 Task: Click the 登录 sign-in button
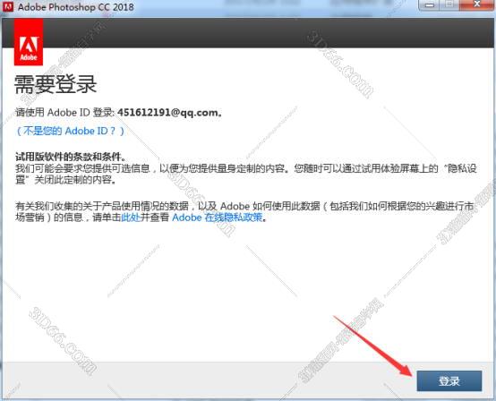click(449, 380)
